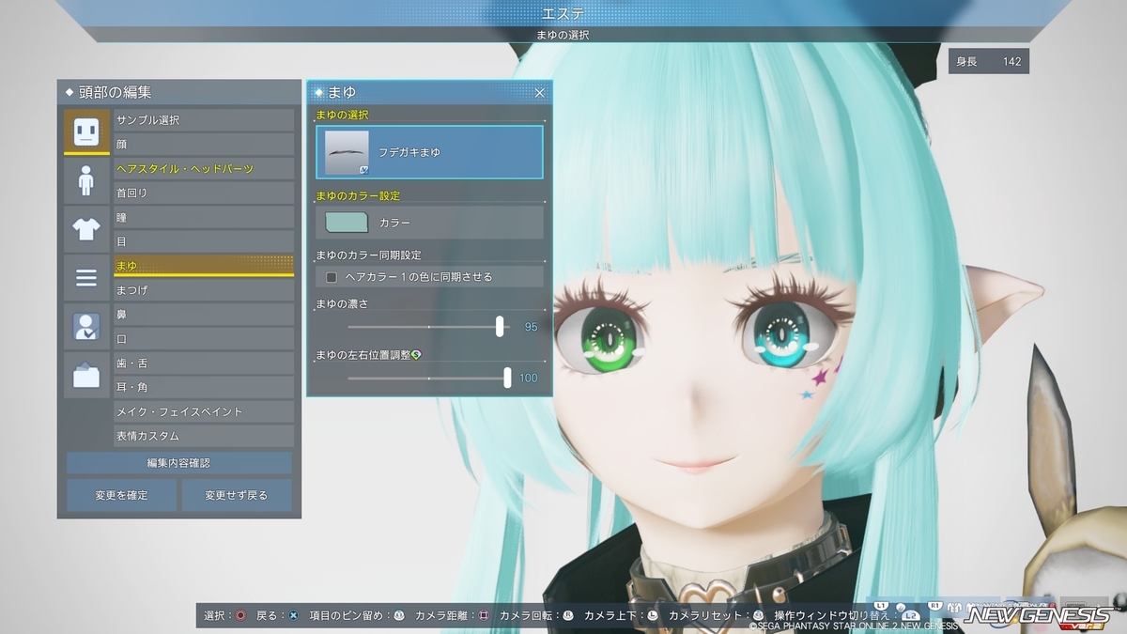This screenshot has height=634, width=1127.
Task: Open the eyebrow カラー swatch
Action: [x=347, y=223]
